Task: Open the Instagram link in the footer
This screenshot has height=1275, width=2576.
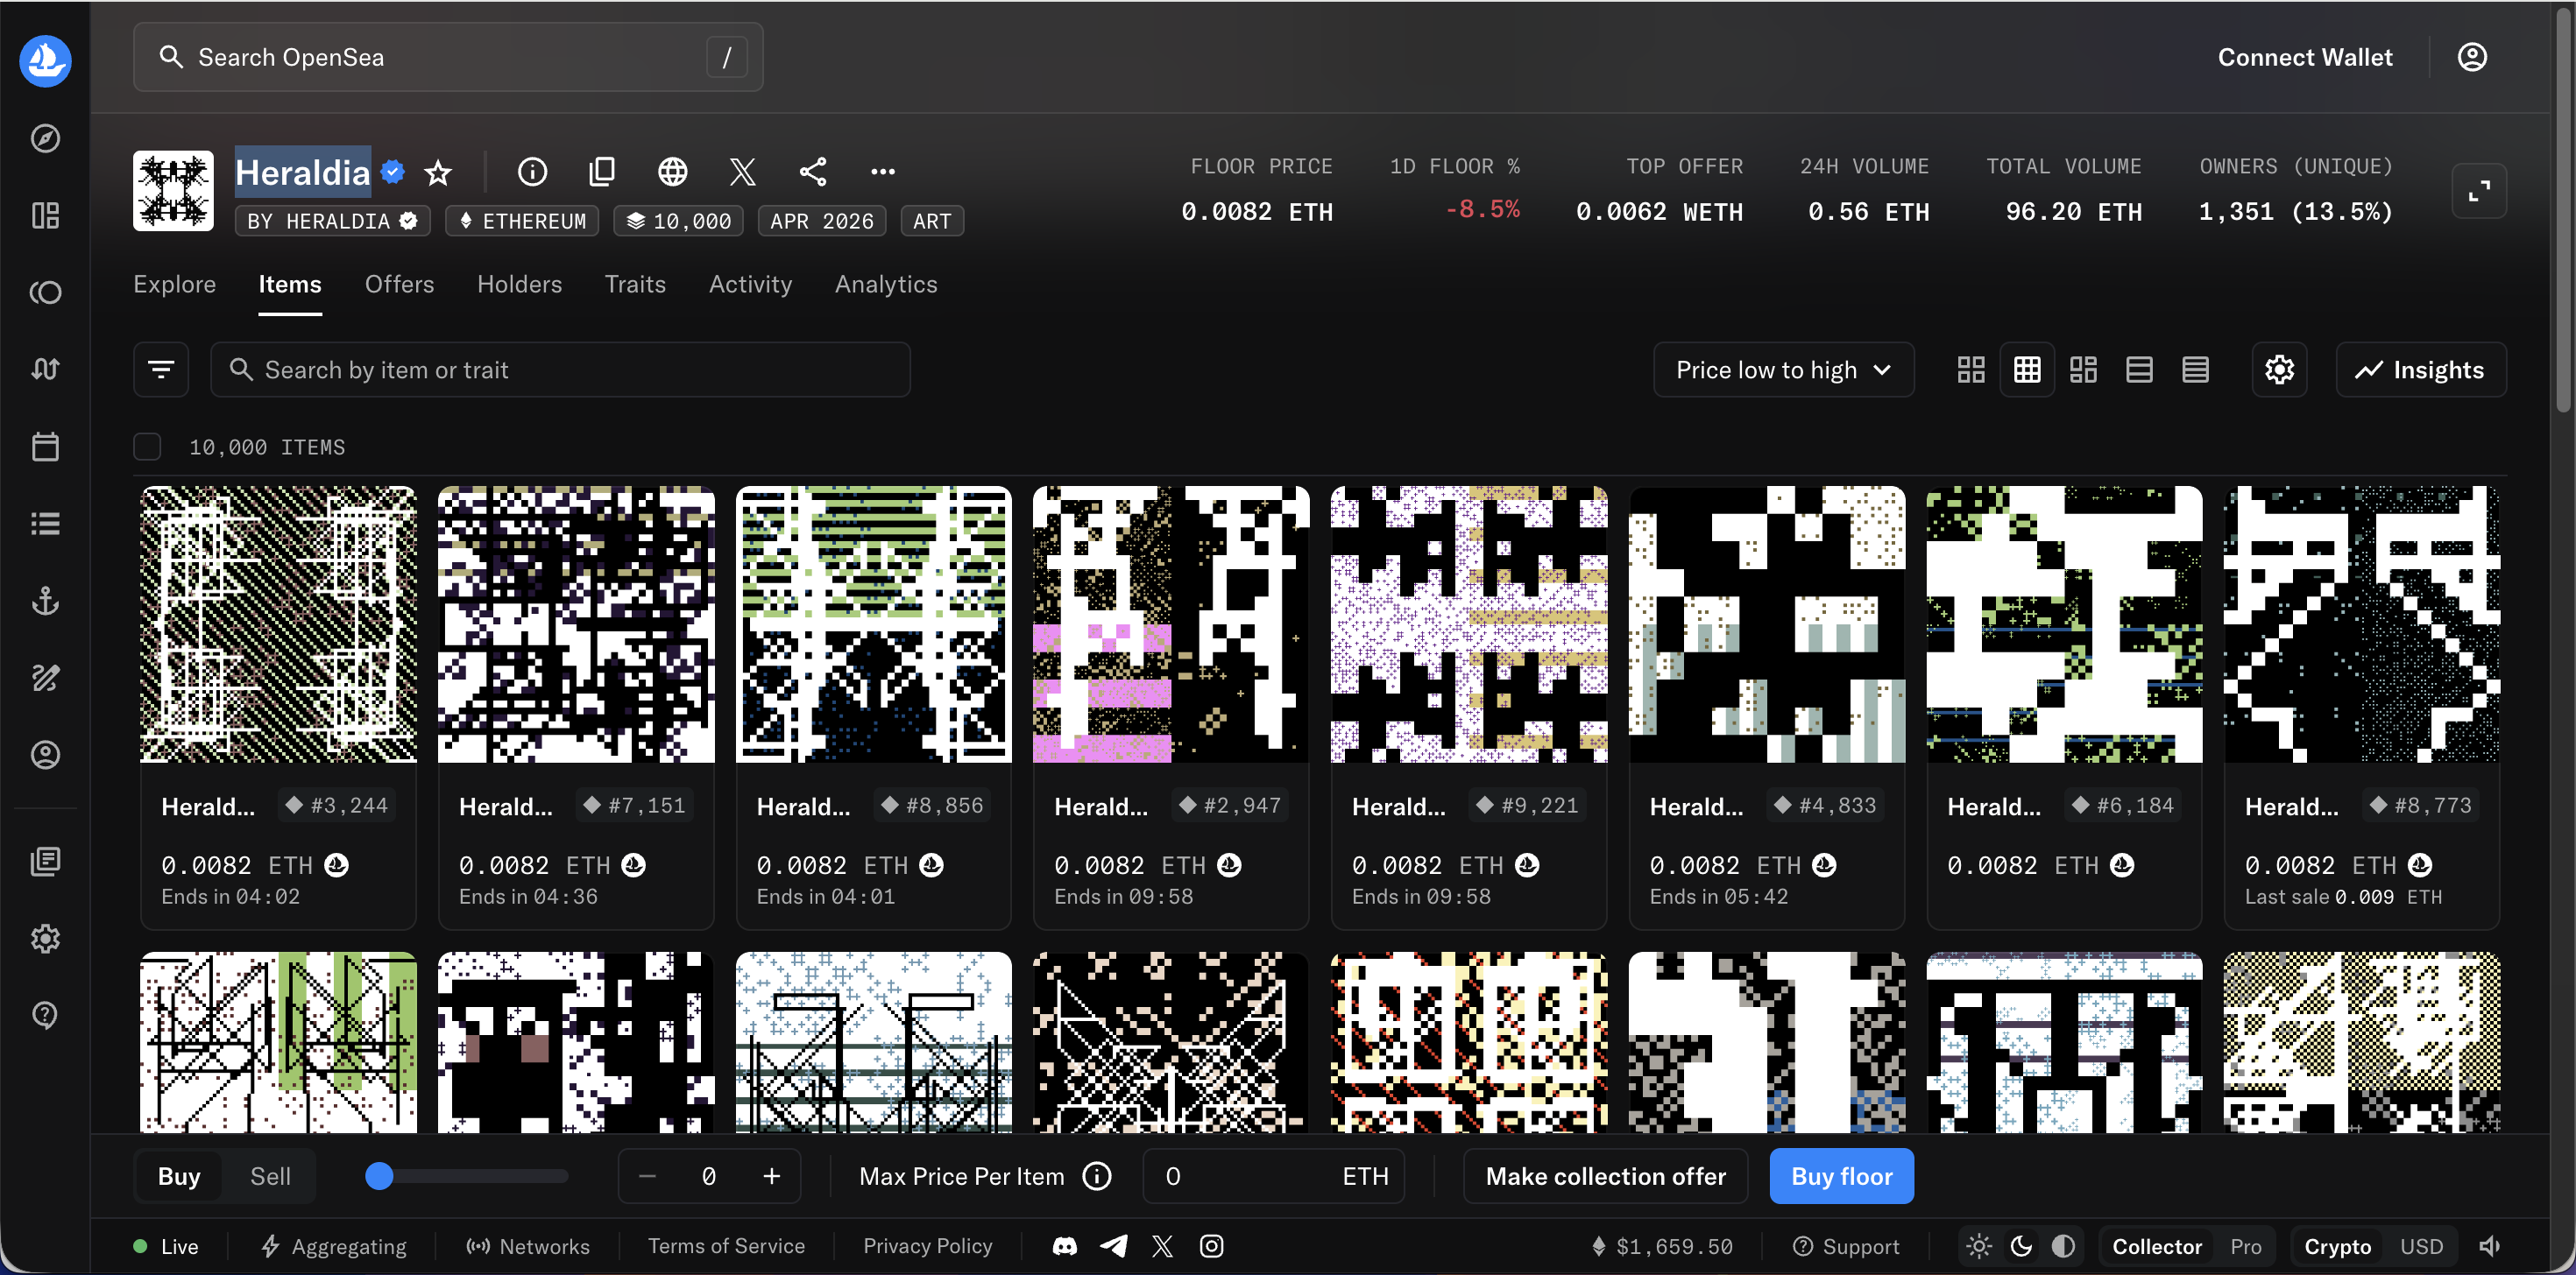Action: click(1211, 1246)
